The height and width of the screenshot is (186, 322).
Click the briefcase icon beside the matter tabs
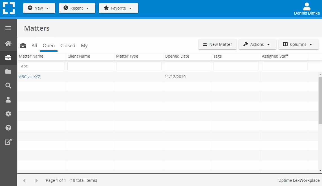point(23,46)
